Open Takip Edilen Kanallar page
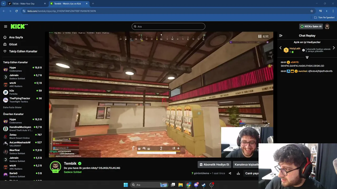The width and height of the screenshot is (337, 189). 23,51
